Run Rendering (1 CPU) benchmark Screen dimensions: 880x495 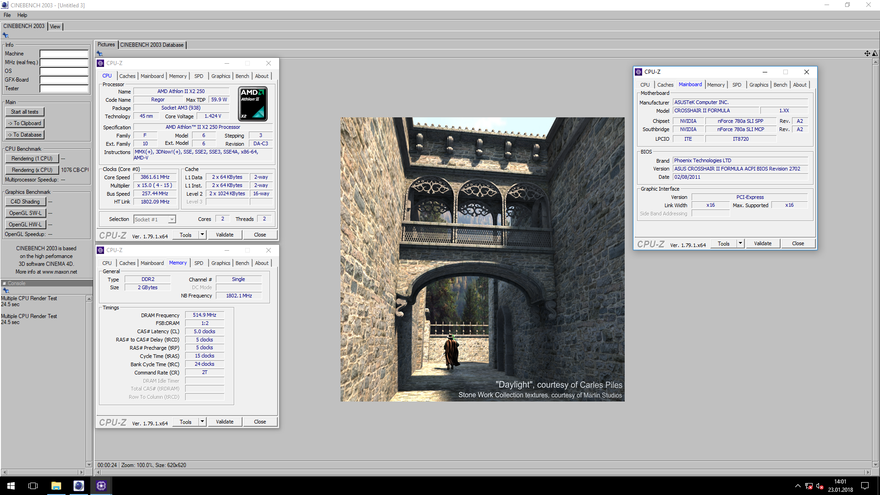[x=32, y=159]
